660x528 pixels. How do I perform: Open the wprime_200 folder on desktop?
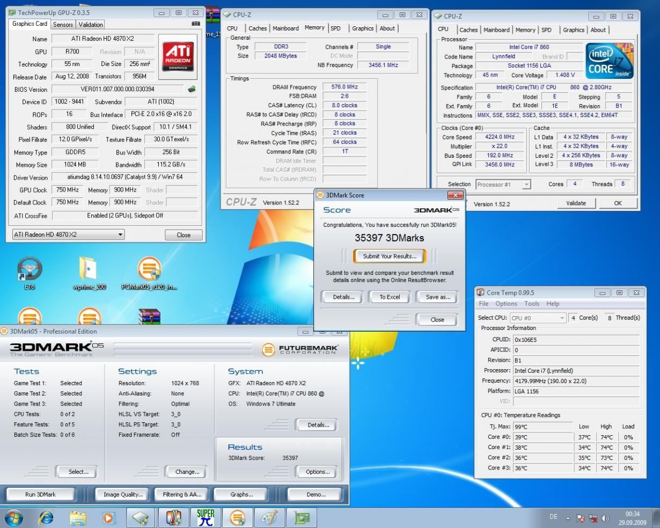[89, 269]
